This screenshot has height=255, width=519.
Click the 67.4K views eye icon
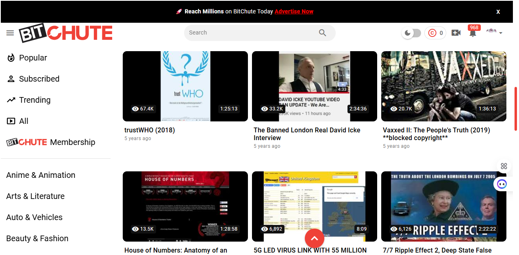(136, 109)
